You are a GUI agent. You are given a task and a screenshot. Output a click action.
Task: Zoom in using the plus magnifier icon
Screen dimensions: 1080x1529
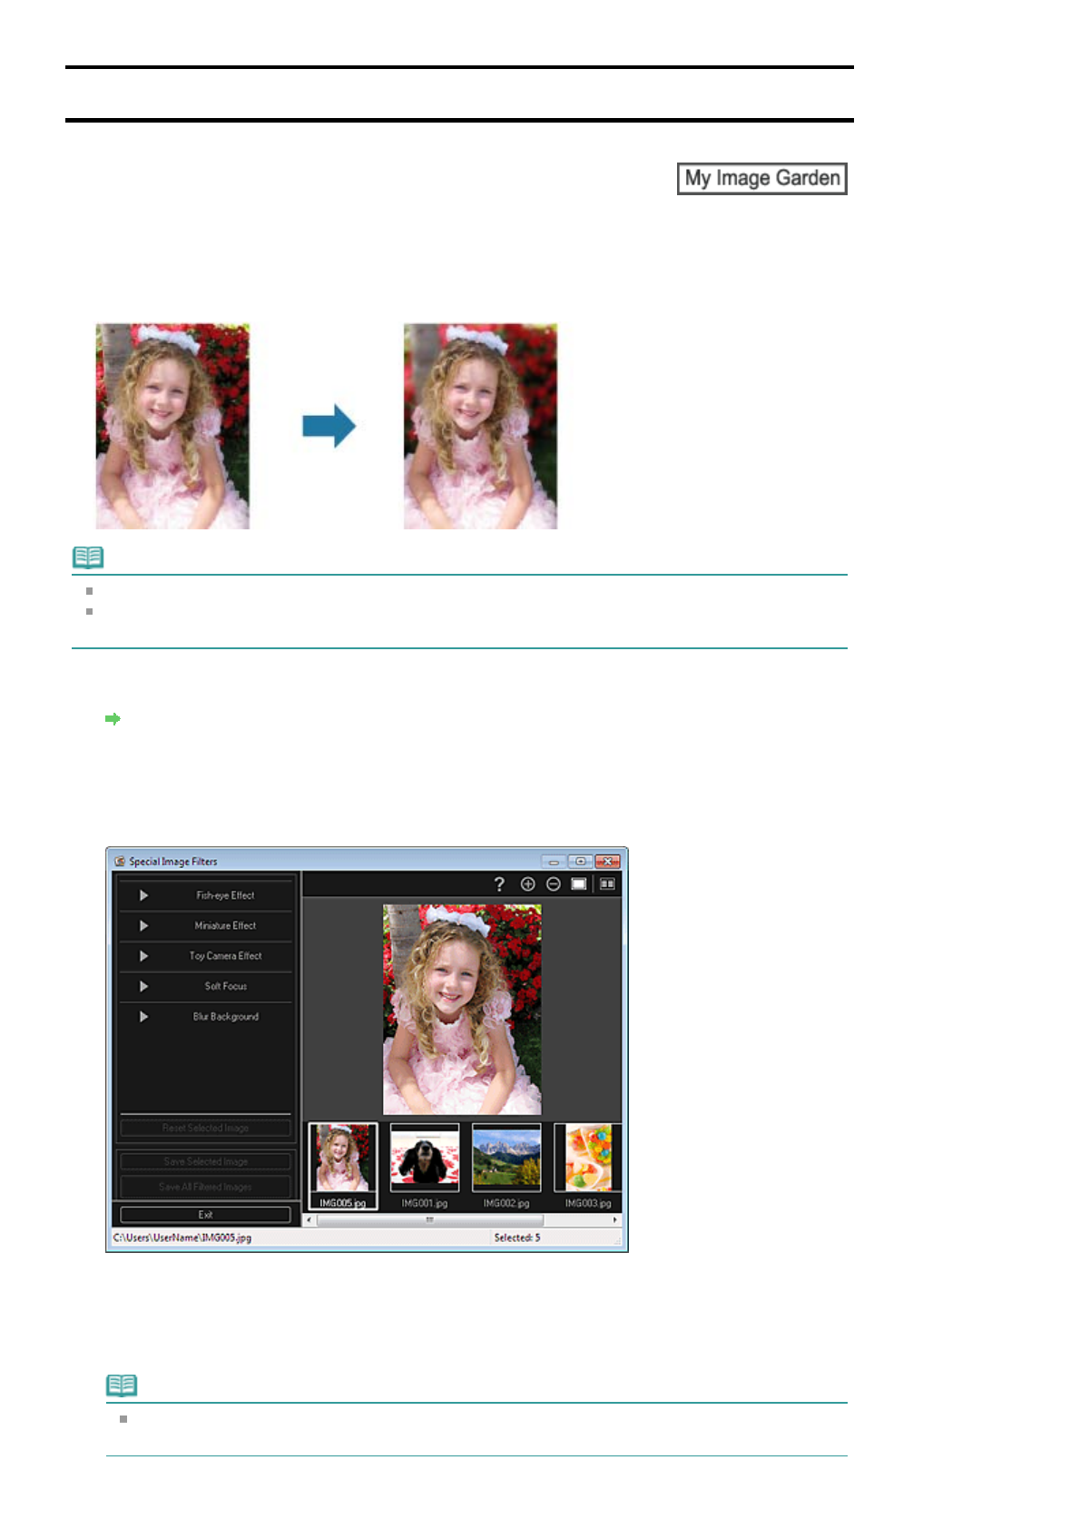coord(527,883)
